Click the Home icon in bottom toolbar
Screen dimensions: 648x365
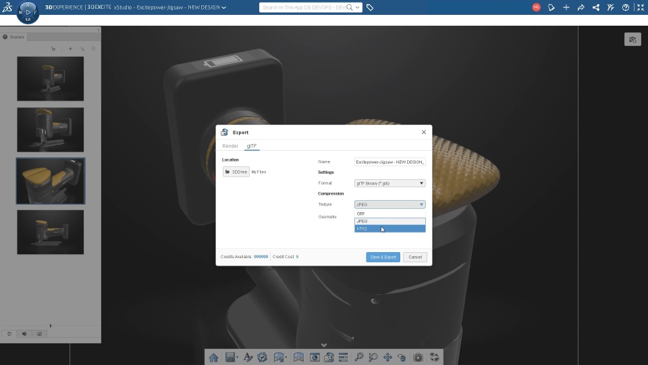[x=214, y=358]
